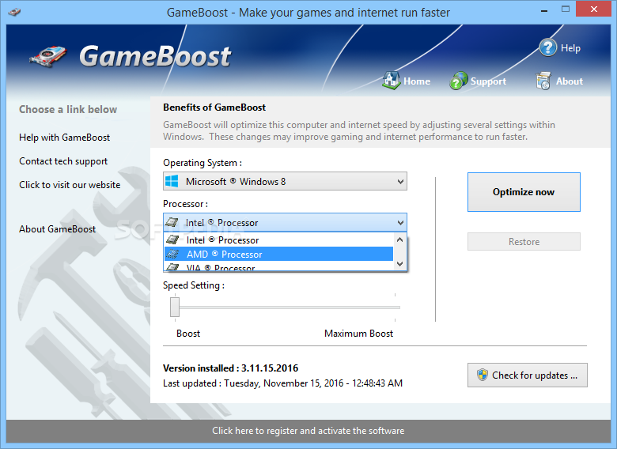Image resolution: width=617 pixels, height=449 pixels.
Task: Click chip icon beside Intel Processor list entry
Action: pos(172,240)
